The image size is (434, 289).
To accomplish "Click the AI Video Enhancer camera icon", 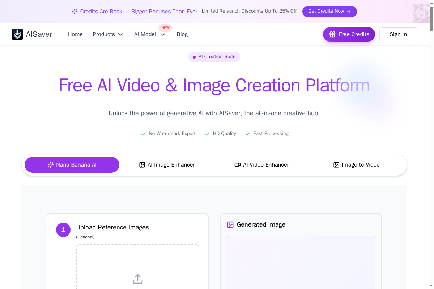I will tap(238, 165).
